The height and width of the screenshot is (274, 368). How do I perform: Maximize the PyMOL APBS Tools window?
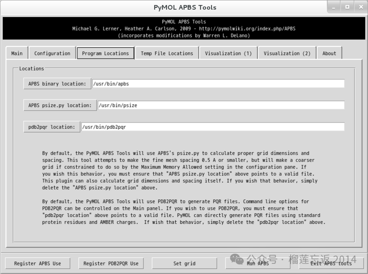pyautogui.click(x=347, y=7)
